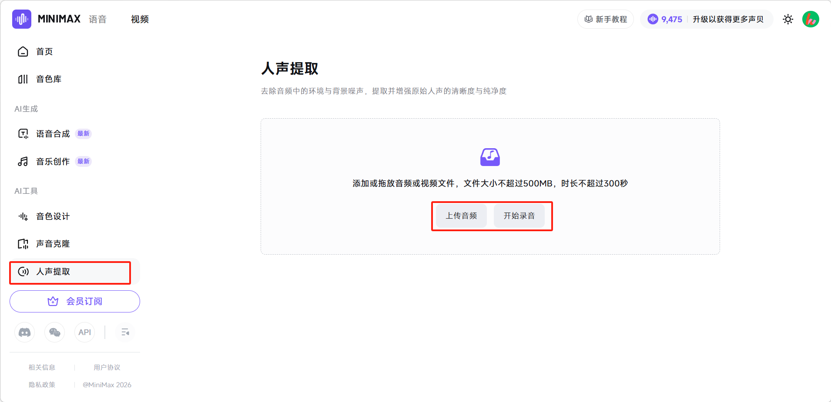The width and height of the screenshot is (831, 402).
Task: Open 语音合成 in the sidebar
Action: pos(53,134)
